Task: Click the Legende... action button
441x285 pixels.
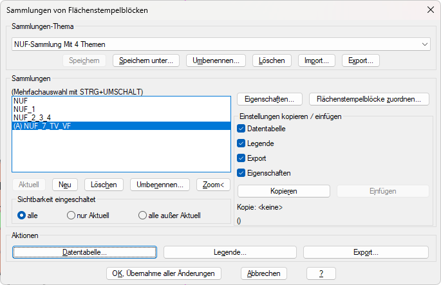Action: (x=230, y=252)
